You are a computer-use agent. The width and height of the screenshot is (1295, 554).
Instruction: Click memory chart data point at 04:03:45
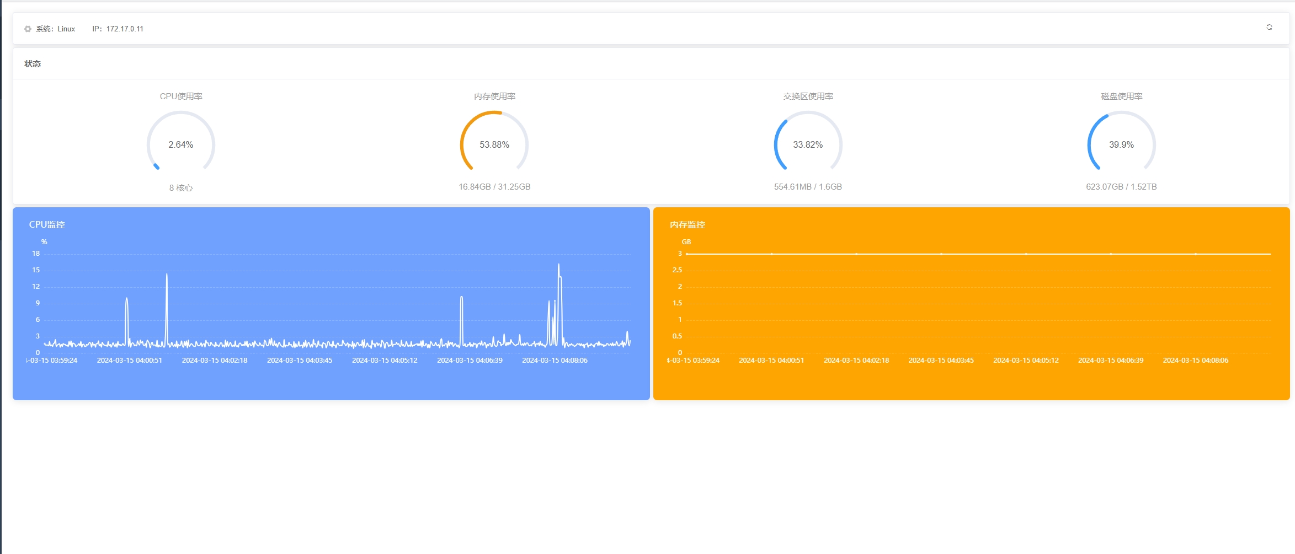click(x=941, y=254)
